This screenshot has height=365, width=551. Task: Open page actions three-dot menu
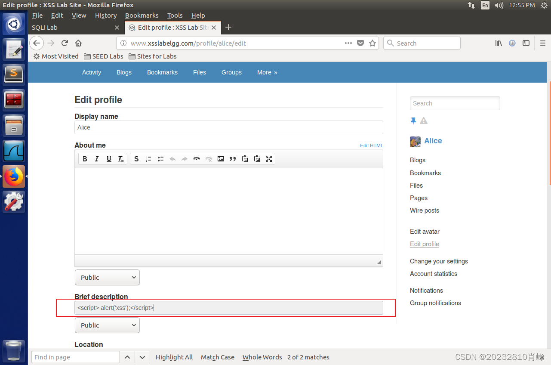tap(348, 43)
